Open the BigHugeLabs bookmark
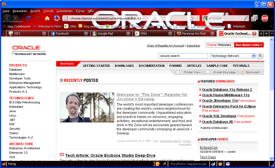The height and width of the screenshot is (168, 275). pyautogui.click(x=116, y=26)
